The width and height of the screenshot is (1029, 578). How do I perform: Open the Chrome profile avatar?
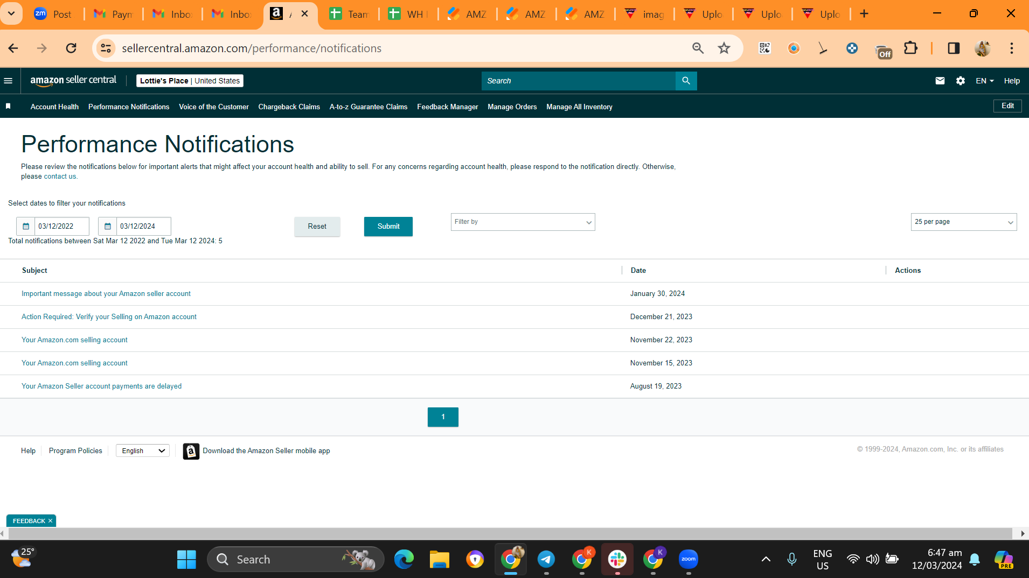click(x=983, y=48)
